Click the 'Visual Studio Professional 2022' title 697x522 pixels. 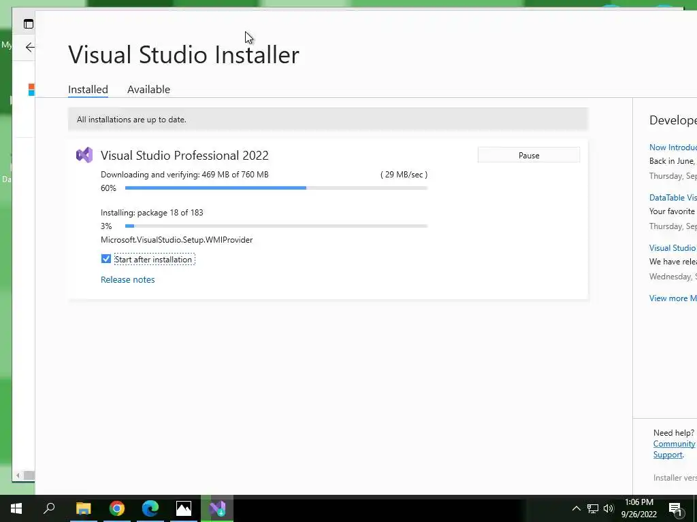(184, 156)
